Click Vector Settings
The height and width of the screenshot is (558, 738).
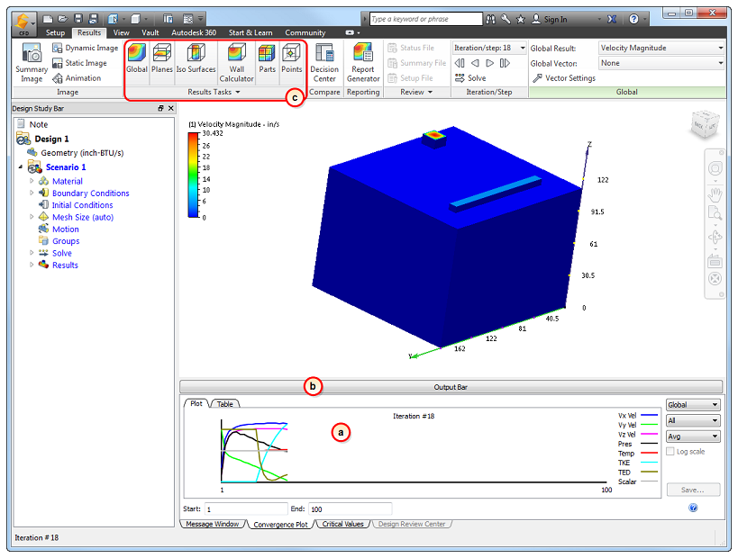[x=564, y=78]
